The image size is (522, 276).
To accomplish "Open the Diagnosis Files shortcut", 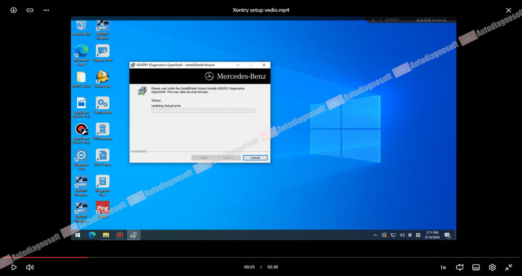I will pos(102,186).
